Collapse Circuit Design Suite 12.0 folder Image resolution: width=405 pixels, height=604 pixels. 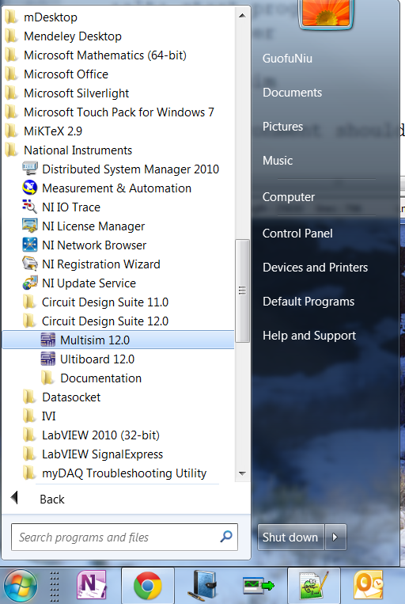[96, 321]
